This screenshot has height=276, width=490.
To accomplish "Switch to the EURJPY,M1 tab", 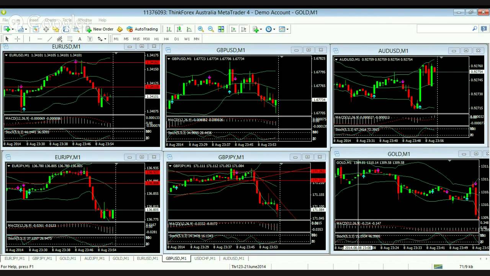I will 15,258.
